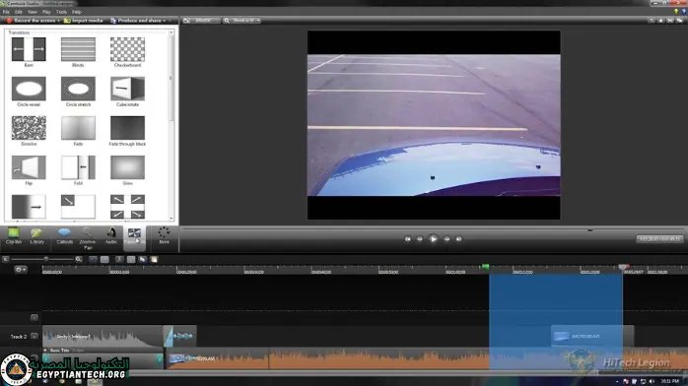Screen dimensions: 688x386
Task: Toggle lock on track above Track 2
Action: (34, 317)
